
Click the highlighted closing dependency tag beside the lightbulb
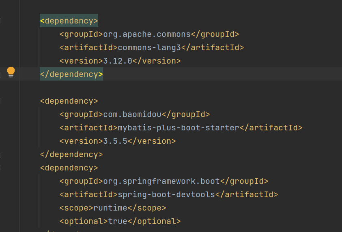(x=71, y=74)
